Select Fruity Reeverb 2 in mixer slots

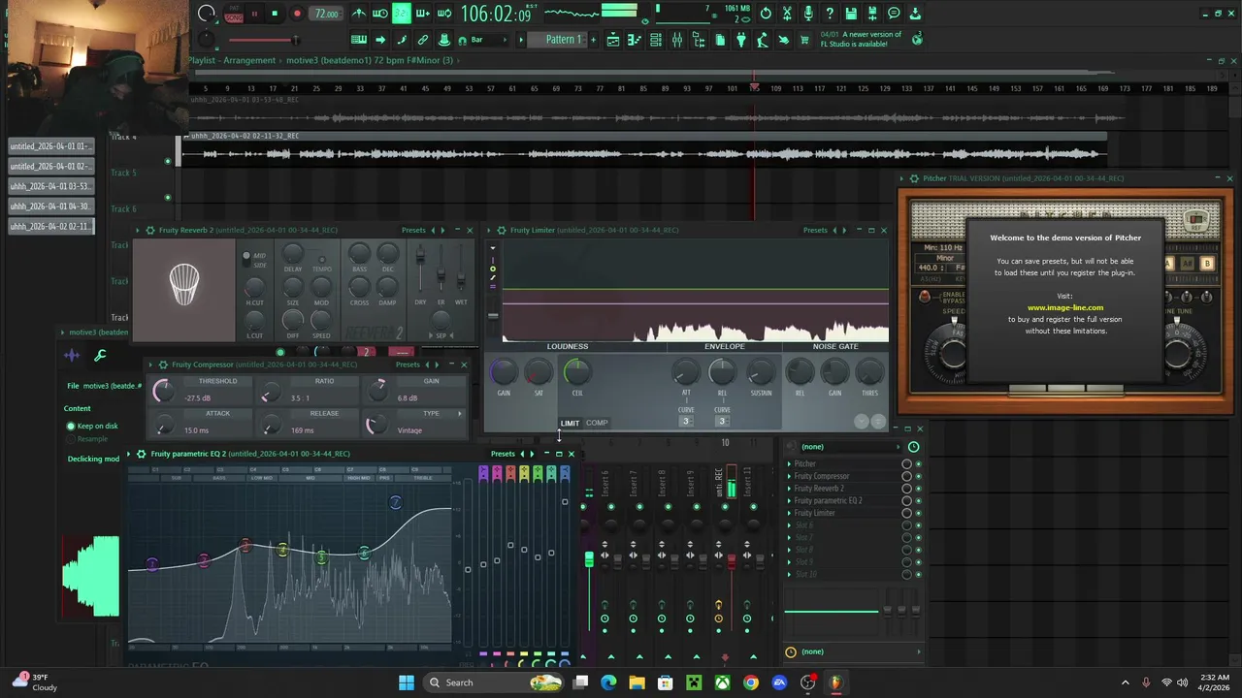[819, 489]
